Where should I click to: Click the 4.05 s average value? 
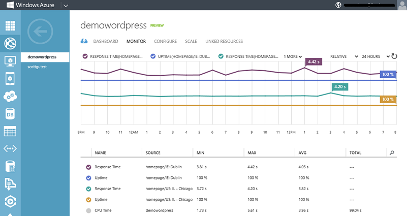[303, 167]
